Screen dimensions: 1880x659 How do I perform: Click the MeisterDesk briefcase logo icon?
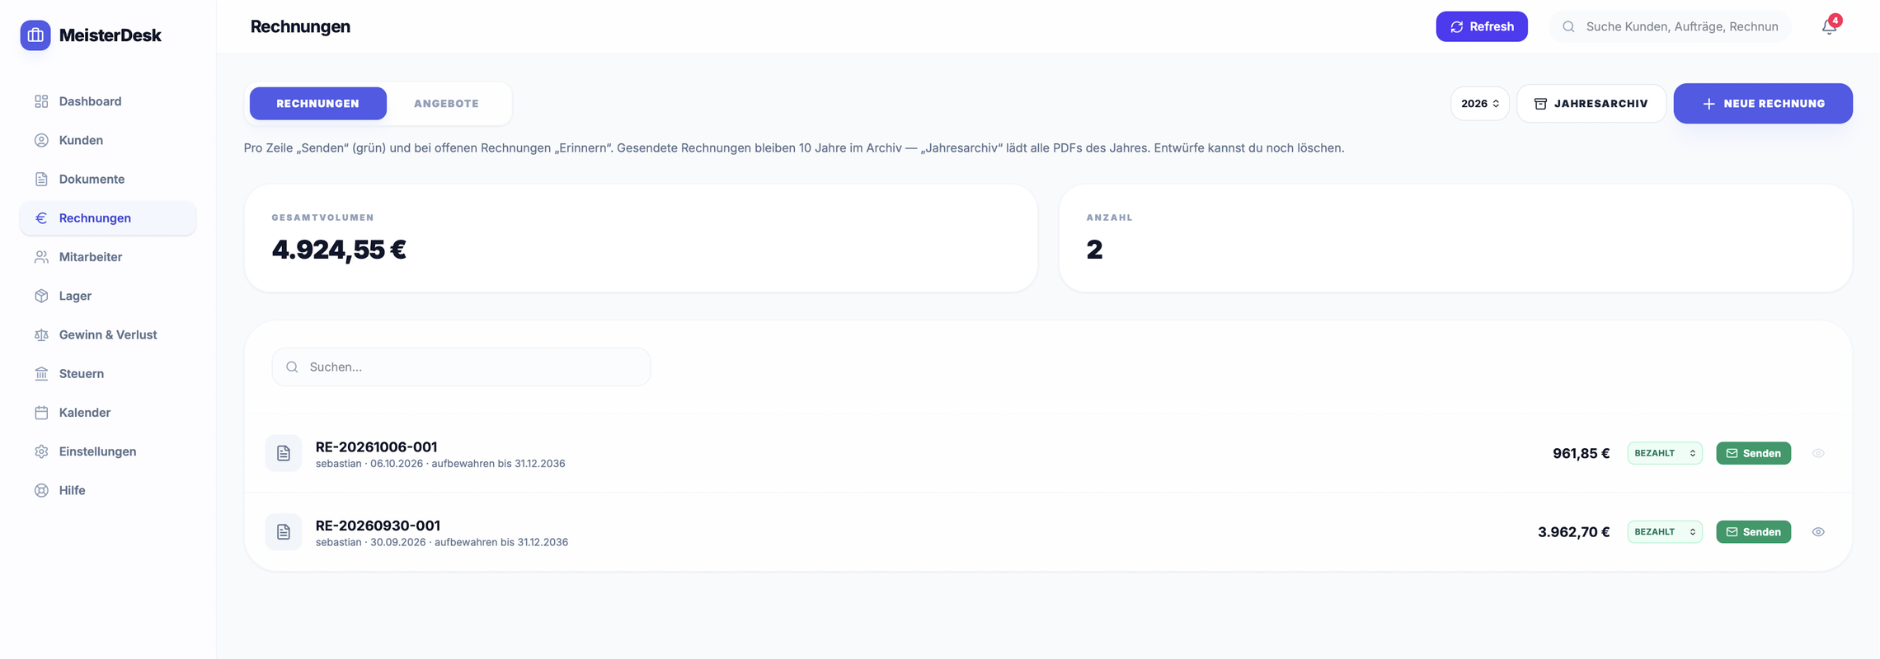coord(35,35)
